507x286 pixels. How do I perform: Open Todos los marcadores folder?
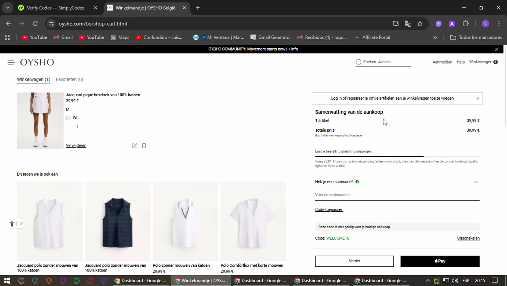476,37
